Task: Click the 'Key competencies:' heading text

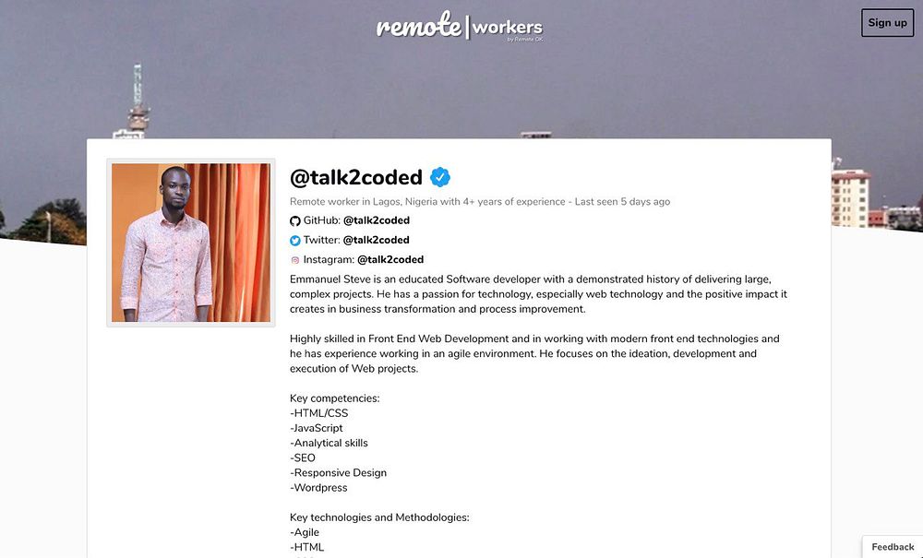Action: point(334,398)
